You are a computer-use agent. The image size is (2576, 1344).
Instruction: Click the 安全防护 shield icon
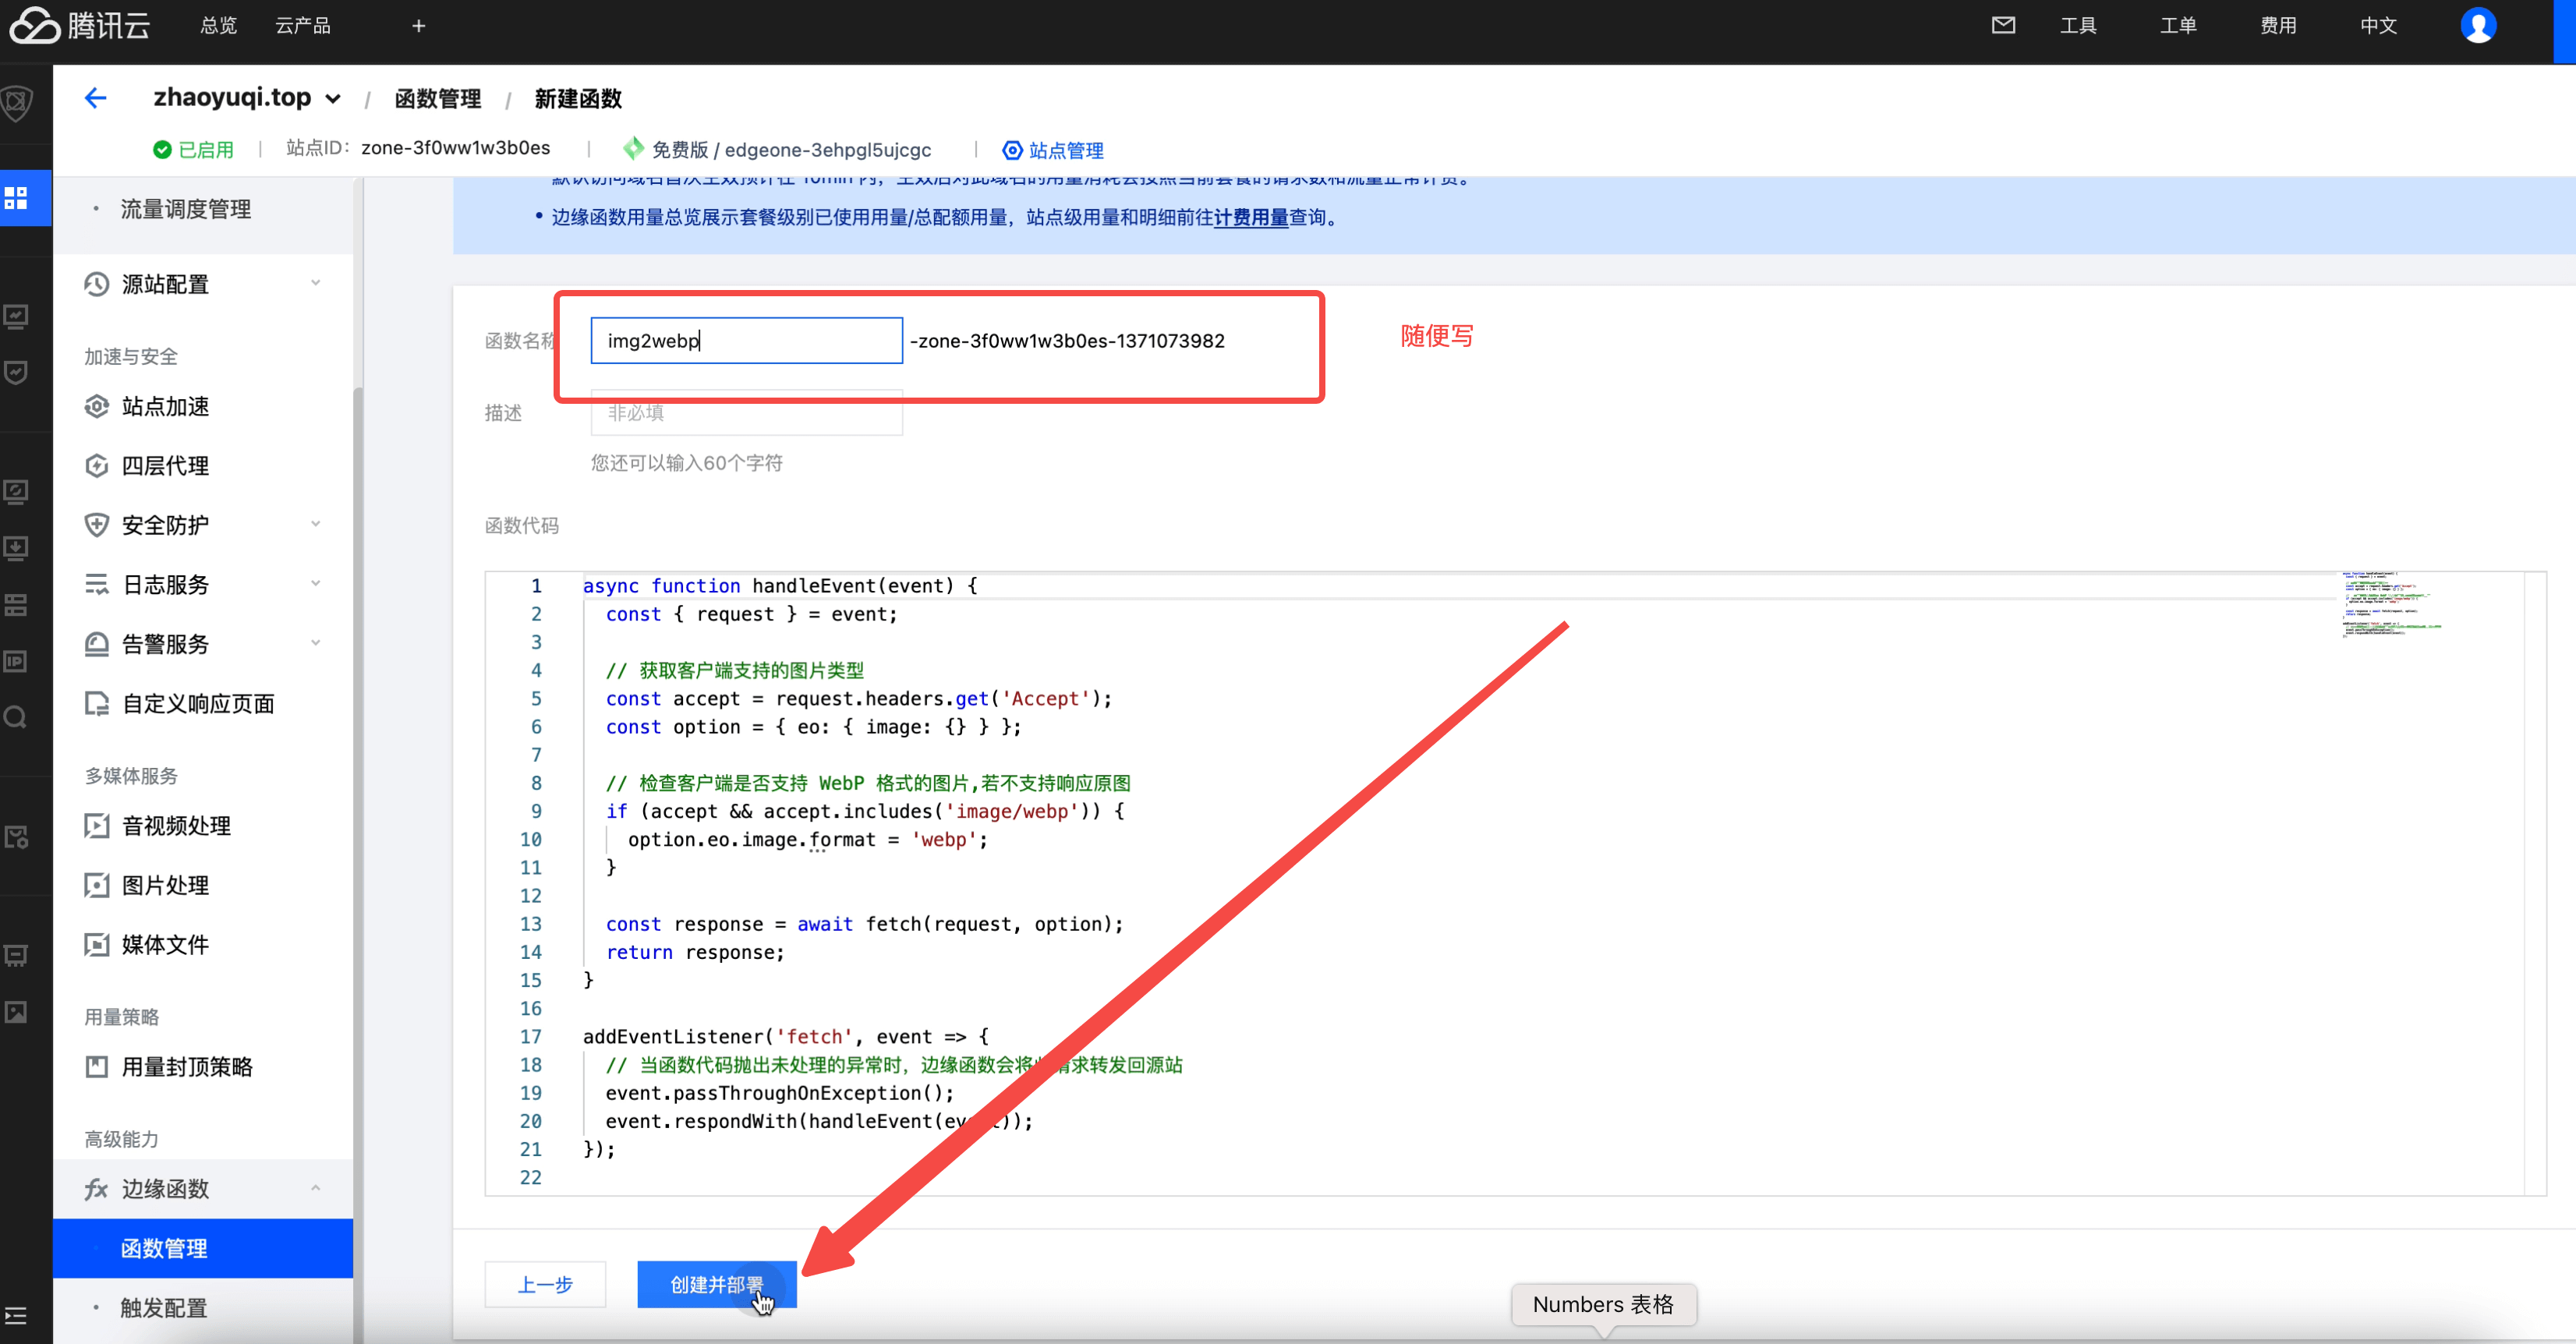coord(96,525)
